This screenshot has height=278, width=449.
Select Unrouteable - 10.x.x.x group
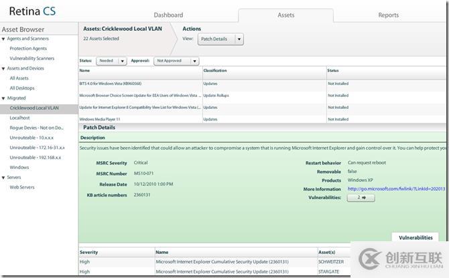[31, 138]
